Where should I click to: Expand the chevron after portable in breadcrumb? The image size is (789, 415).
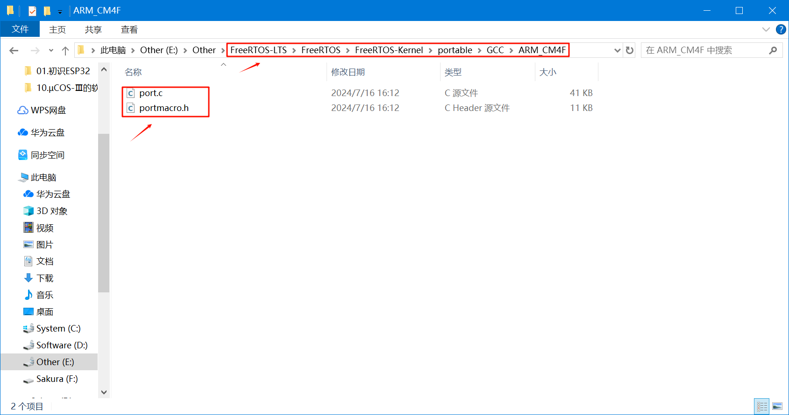(x=479, y=50)
